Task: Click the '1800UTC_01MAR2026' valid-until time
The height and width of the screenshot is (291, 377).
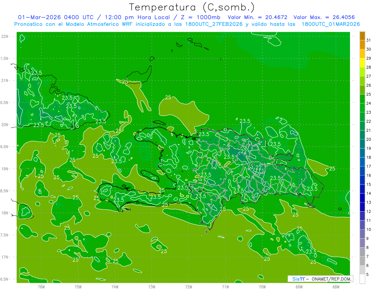Action: pos(331,24)
